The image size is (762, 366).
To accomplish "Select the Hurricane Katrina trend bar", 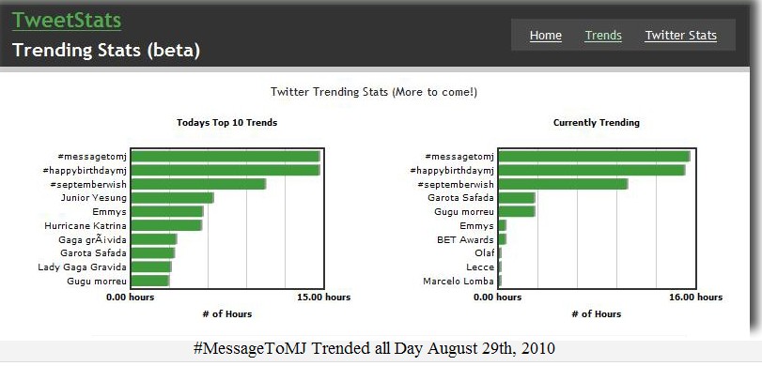I will click(166, 226).
